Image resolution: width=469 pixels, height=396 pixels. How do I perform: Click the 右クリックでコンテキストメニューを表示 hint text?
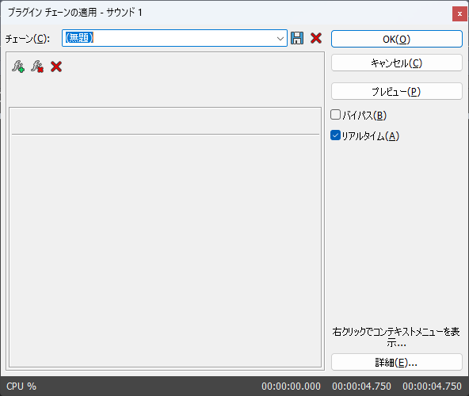click(x=396, y=337)
